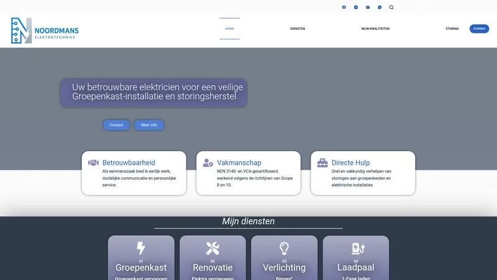This screenshot has height=280, width=497.
Task: Go to the Home menu item
Action: [229, 29]
